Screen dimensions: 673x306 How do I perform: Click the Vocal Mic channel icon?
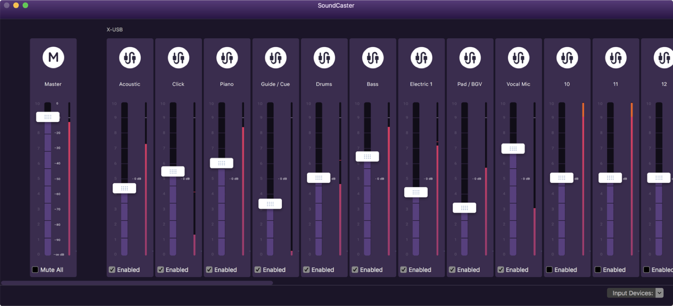point(518,57)
